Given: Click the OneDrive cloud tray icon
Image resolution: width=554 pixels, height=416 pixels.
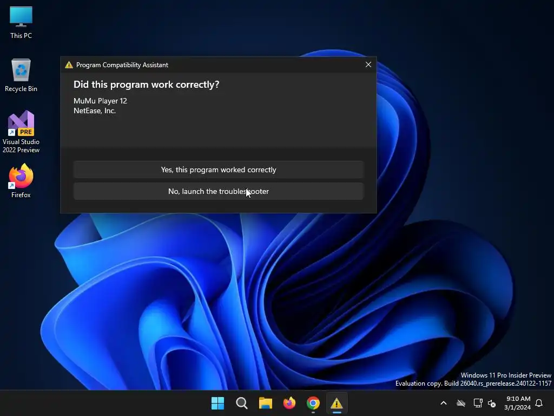Looking at the screenshot, I should pyautogui.click(x=461, y=403).
